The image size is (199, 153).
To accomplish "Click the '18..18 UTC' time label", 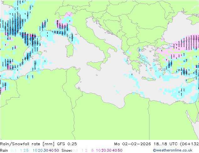I will tap(166, 144).
